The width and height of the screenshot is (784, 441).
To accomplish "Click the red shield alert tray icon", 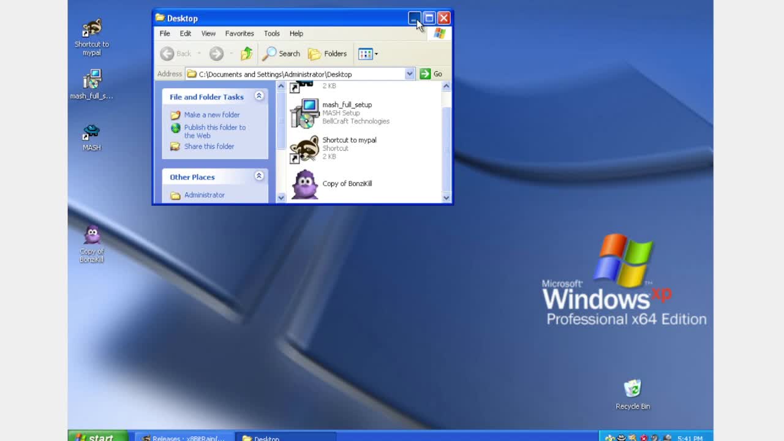I will coord(643,438).
